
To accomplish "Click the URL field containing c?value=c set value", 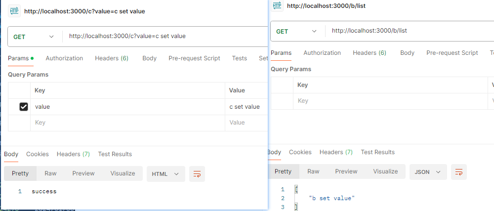I will point(165,36).
